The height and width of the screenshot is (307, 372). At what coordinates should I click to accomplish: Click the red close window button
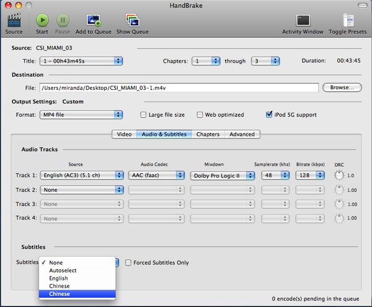8,5
